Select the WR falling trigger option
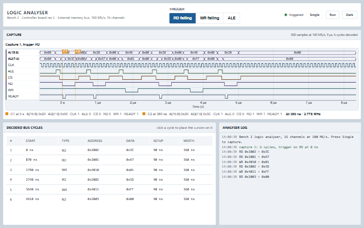 [209, 18]
